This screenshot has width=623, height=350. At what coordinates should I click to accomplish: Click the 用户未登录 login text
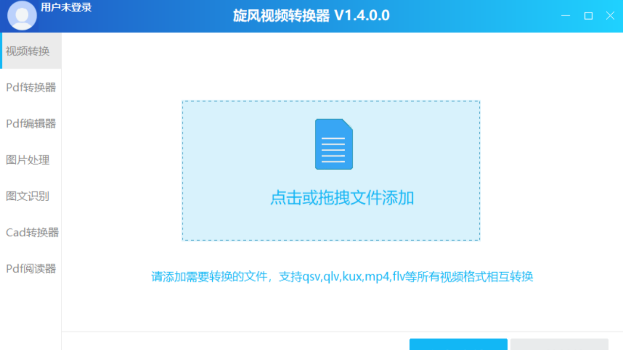coord(66,7)
